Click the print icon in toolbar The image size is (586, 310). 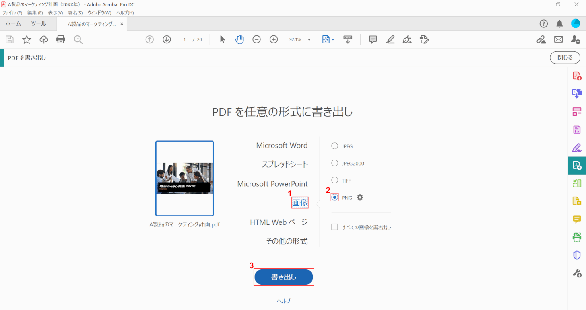tap(61, 39)
